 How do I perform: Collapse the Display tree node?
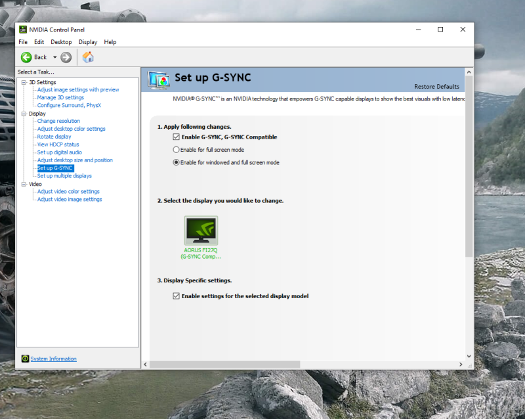tap(24, 114)
